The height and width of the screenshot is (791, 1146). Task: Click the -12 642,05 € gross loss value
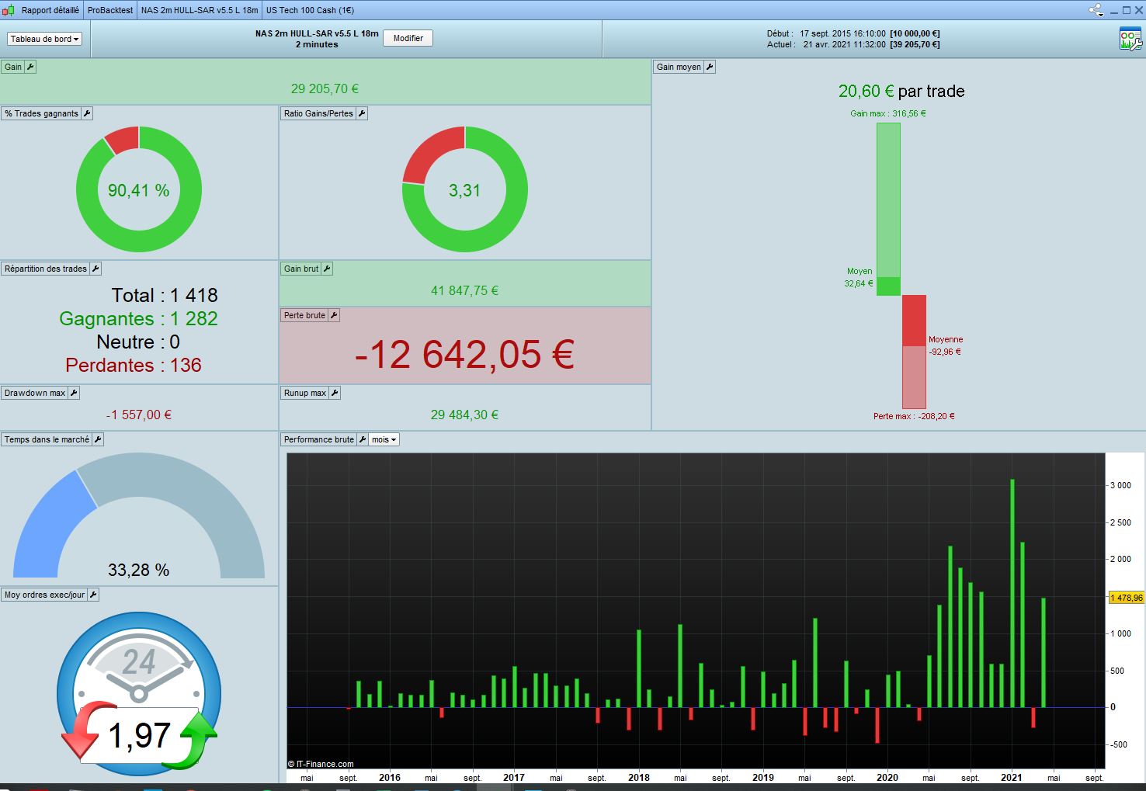pyautogui.click(x=464, y=355)
